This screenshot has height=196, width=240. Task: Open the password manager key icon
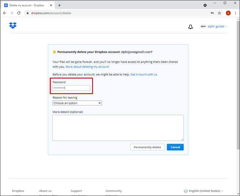click(212, 13)
